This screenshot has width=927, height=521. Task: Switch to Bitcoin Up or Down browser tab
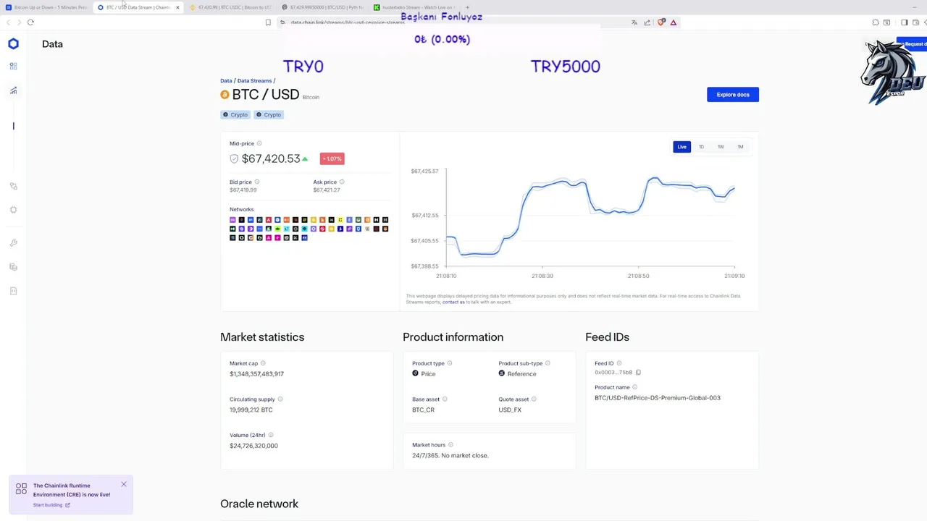click(x=47, y=7)
